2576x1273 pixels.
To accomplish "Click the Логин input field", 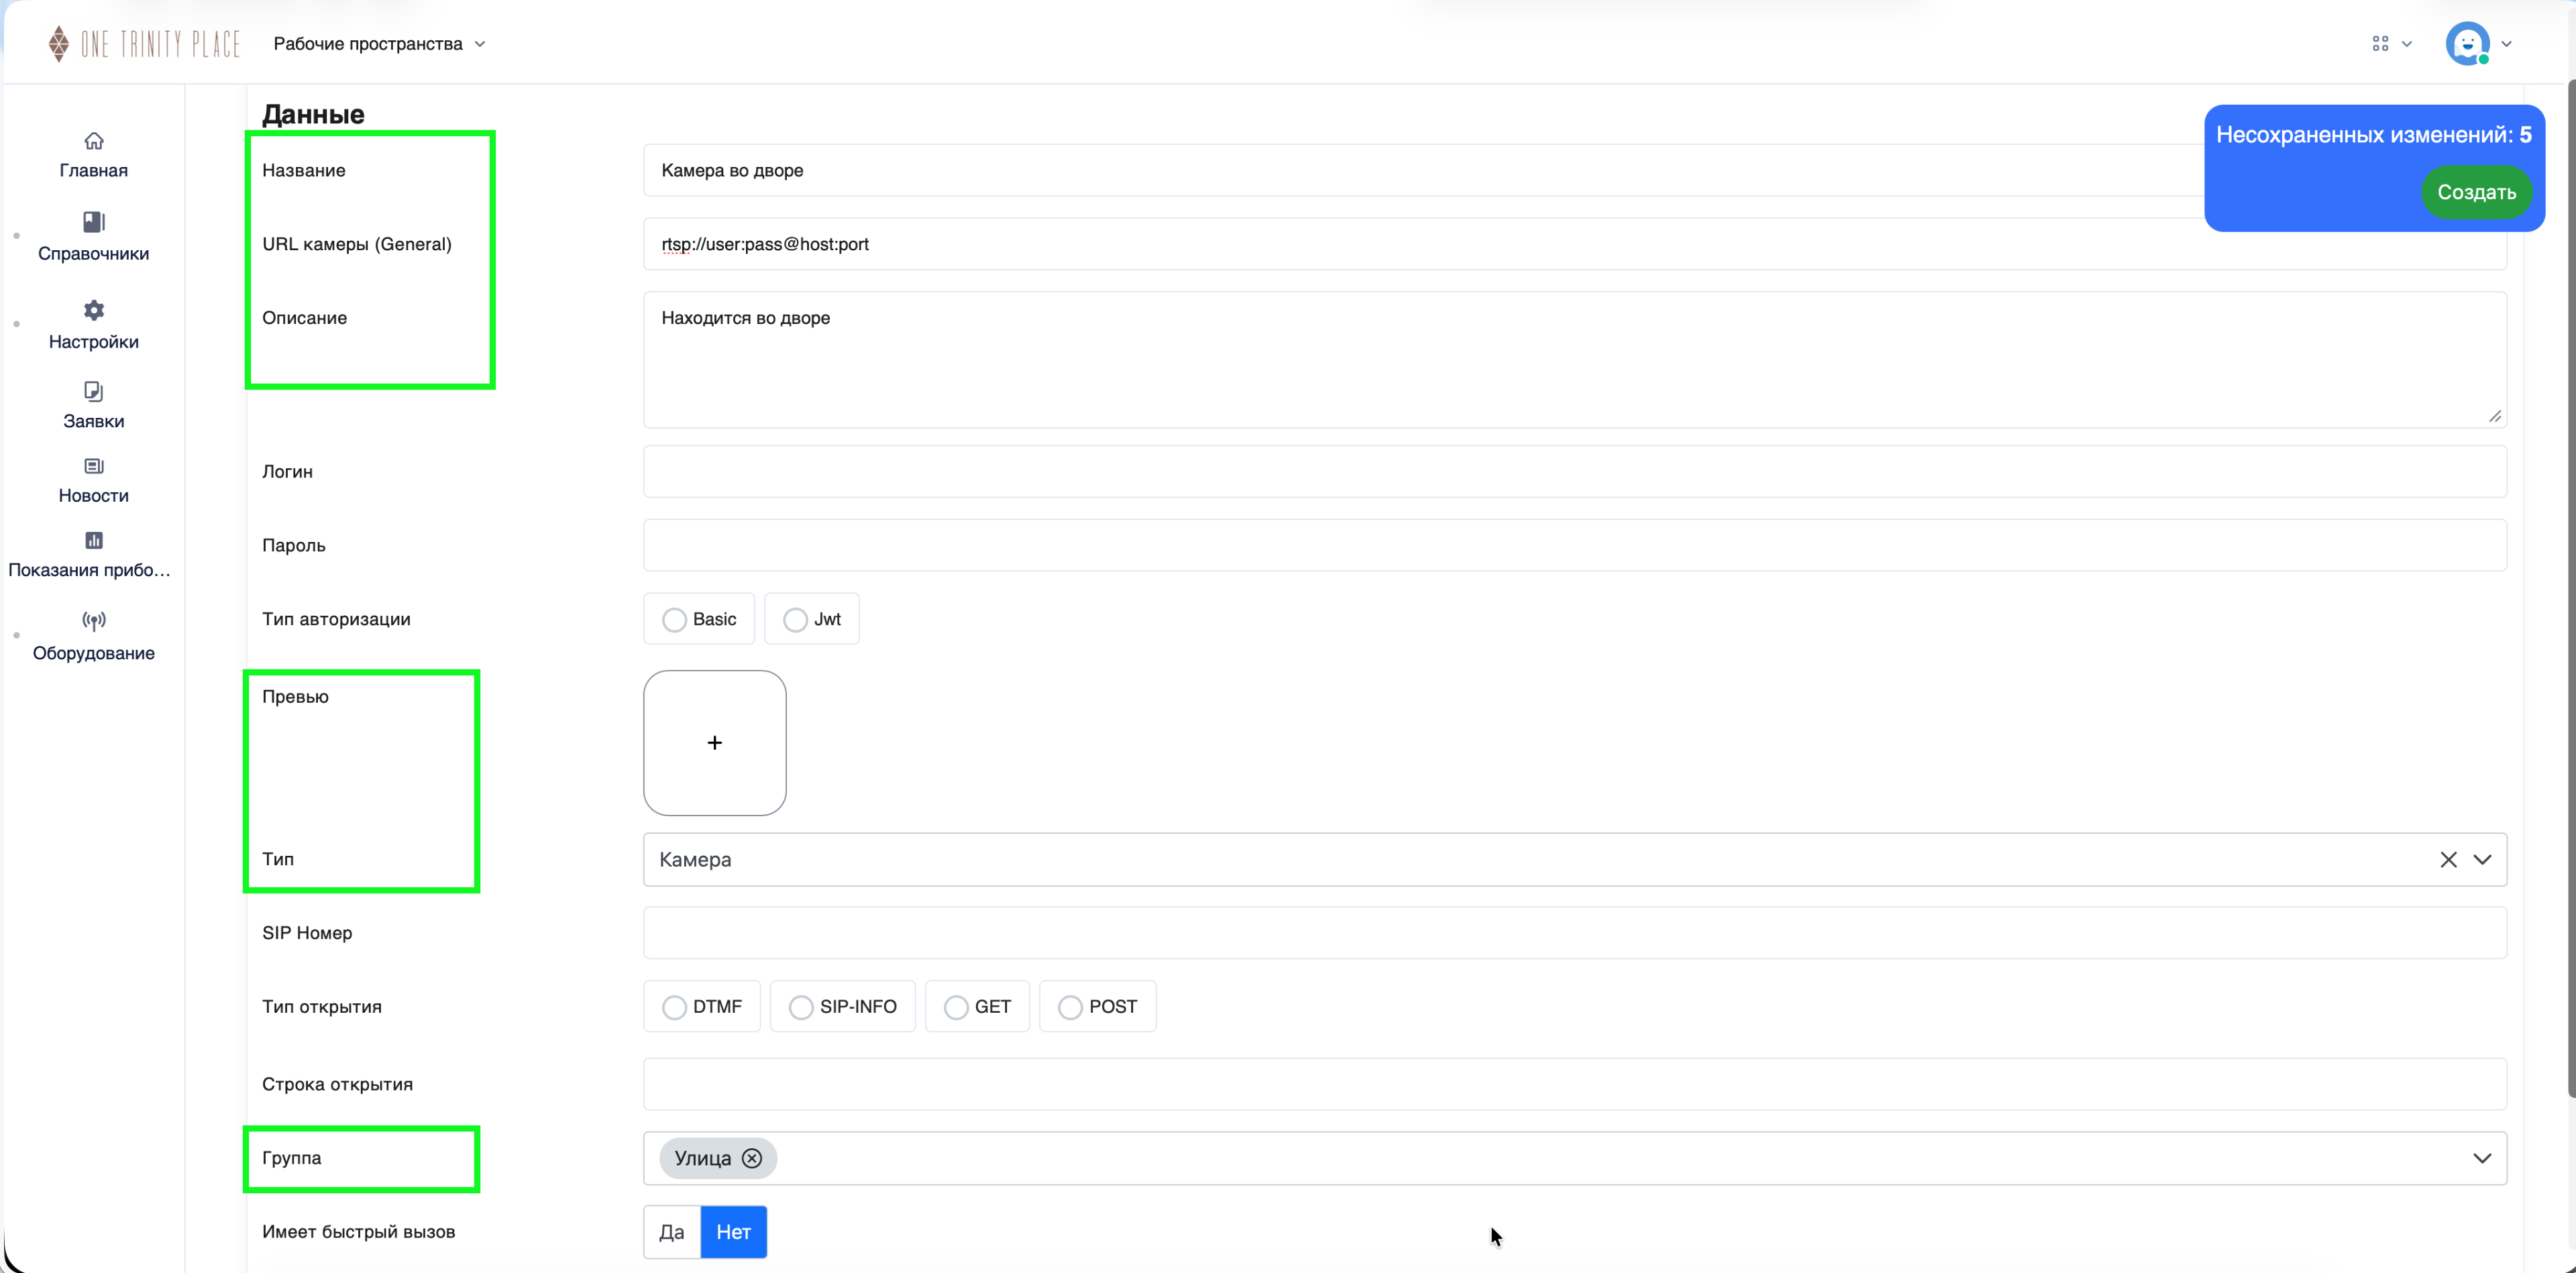I will click(1575, 471).
